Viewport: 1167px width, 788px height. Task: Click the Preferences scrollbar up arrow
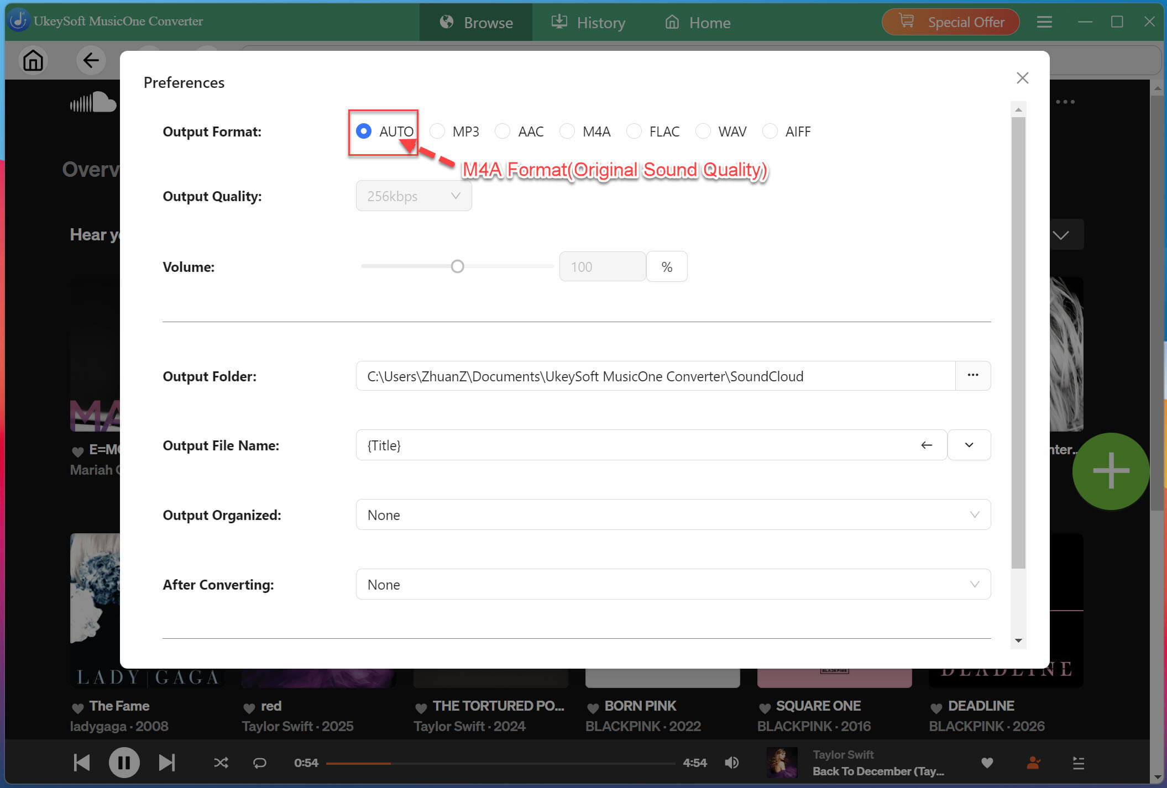coord(1018,109)
